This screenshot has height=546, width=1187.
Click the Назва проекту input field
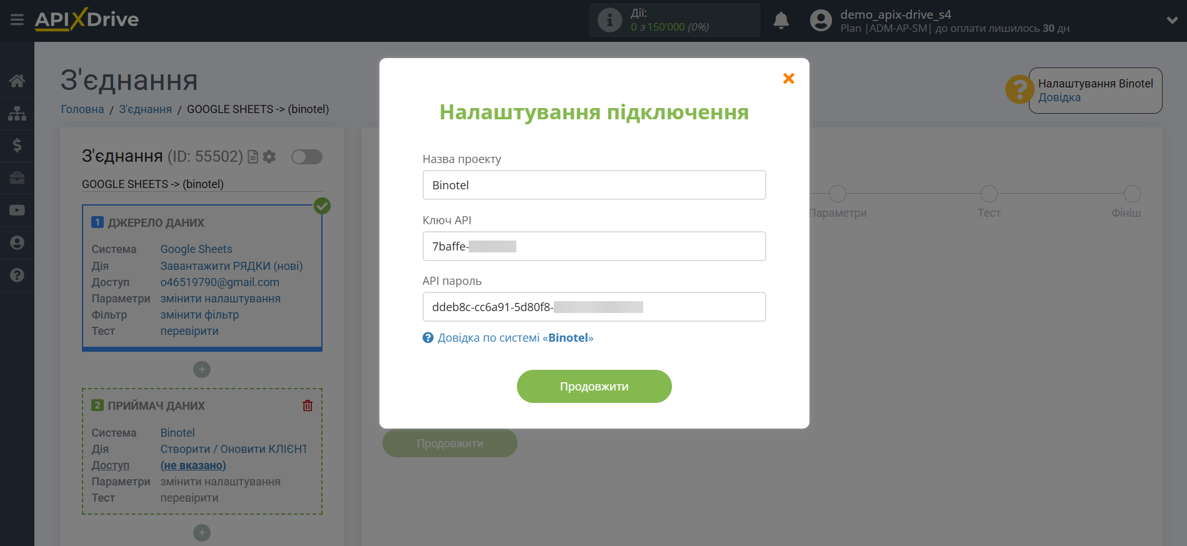tap(594, 185)
